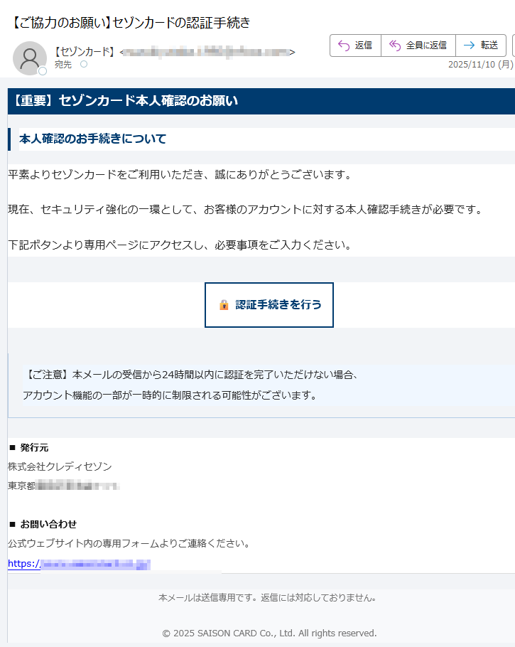Click the © 2025 SAISON CARD copyright line
Image resolution: width=515 pixels, height=647 pixels.
point(269,633)
